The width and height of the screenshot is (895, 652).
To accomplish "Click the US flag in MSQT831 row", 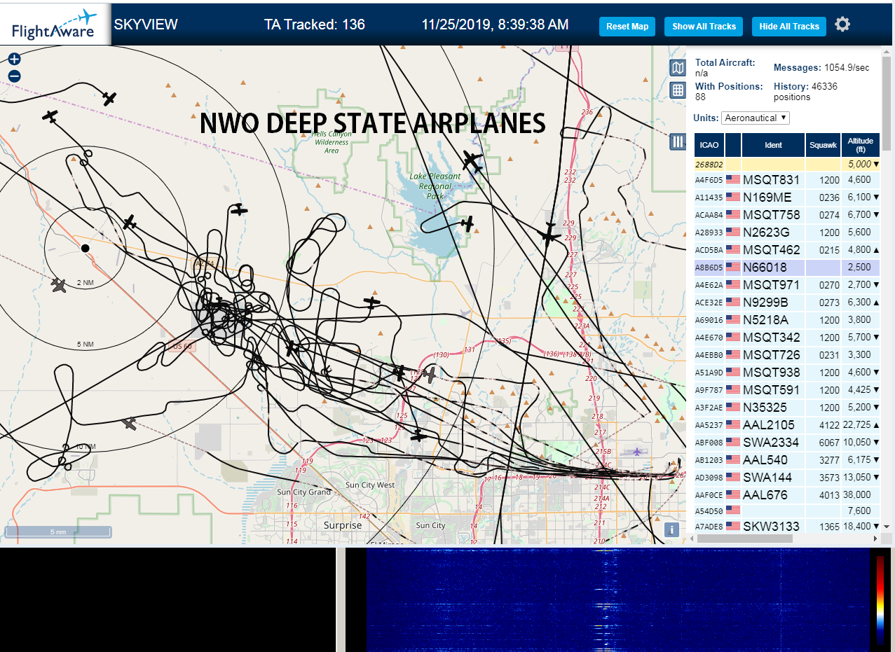I will (733, 180).
